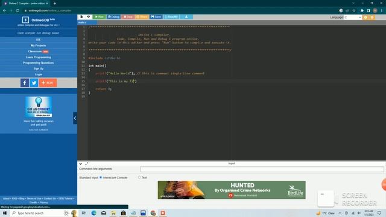Open My Projects in sidebar
This screenshot has height=217, width=386.
(x=39, y=46)
